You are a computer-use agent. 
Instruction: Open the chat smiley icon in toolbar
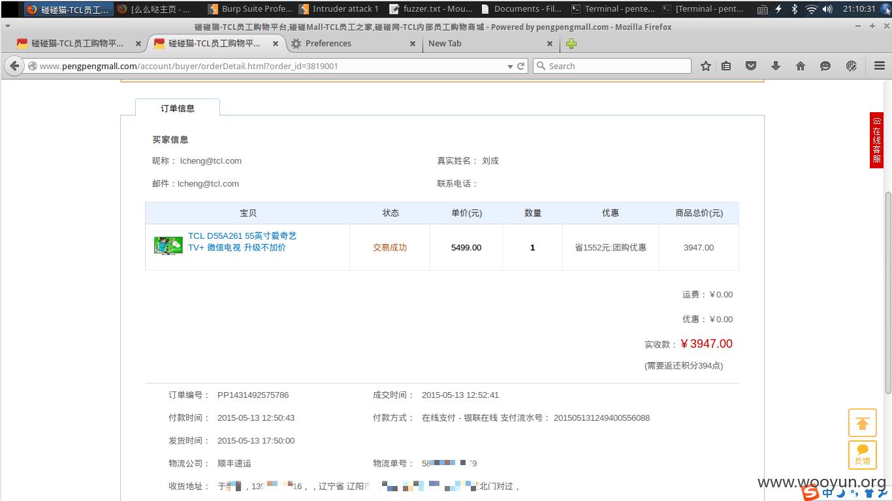(825, 66)
